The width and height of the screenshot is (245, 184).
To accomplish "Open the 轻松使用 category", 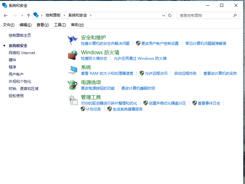I will click(16, 96).
